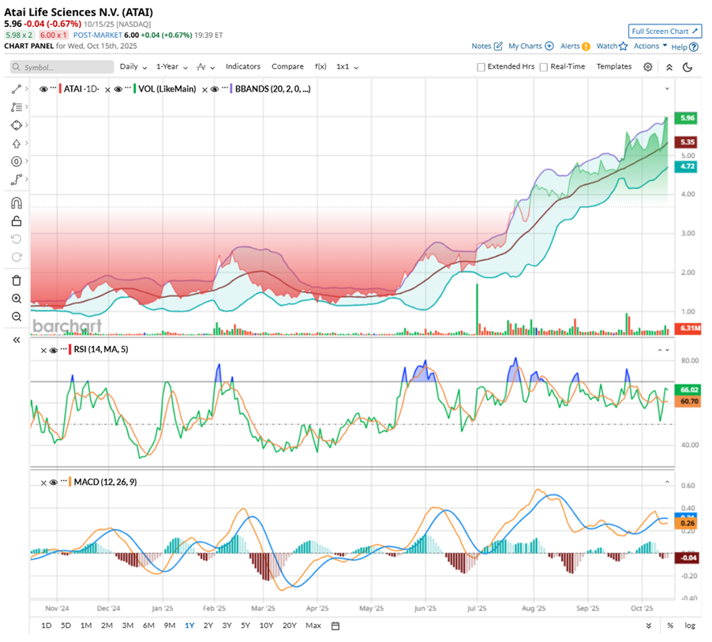
Task: Add ATAI to Watch list
Action: (612, 46)
